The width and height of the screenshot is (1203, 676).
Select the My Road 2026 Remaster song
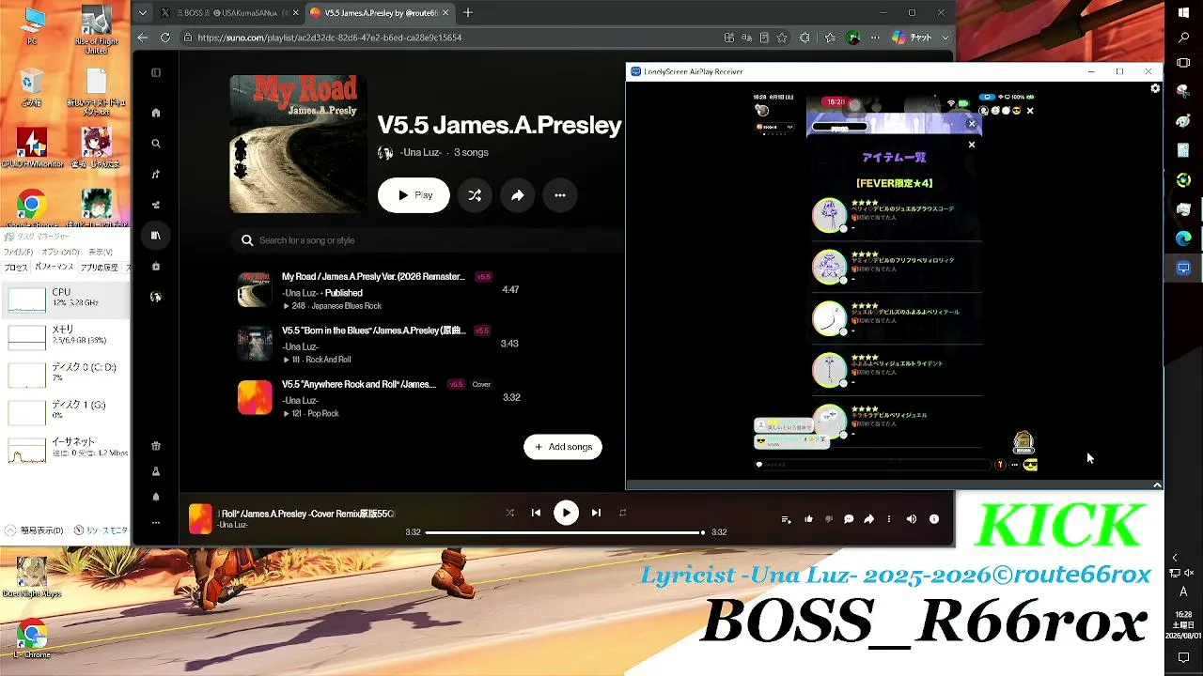tap(373, 277)
